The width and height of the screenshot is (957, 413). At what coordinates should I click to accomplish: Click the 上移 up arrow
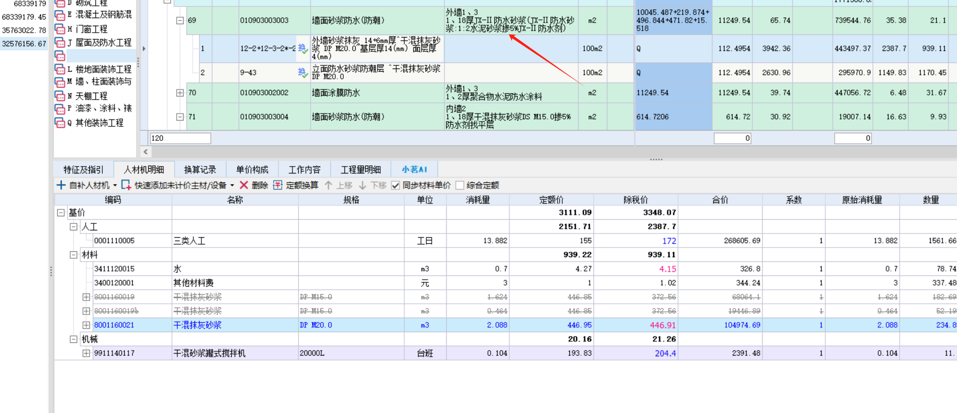[x=328, y=185]
